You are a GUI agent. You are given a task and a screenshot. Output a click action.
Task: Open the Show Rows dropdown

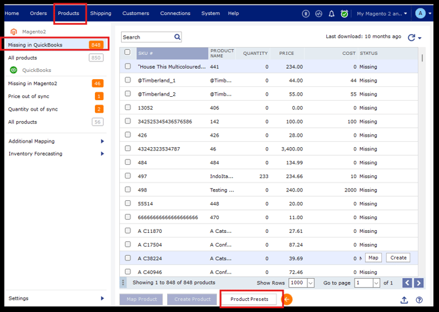tap(301, 283)
